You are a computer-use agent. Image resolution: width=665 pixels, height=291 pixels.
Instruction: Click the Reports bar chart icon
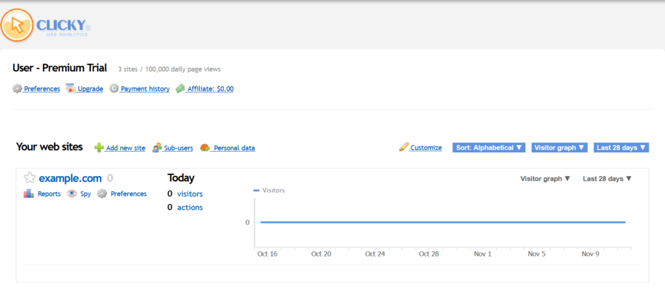coord(29,194)
